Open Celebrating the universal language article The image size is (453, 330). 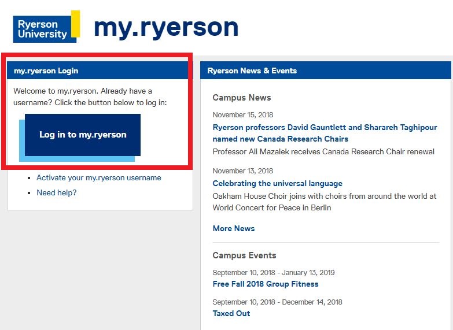coord(277,183)
